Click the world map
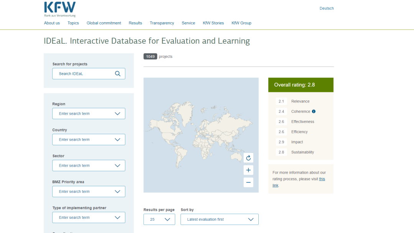This screenshot has width=414, height=233. coord(201,135)
